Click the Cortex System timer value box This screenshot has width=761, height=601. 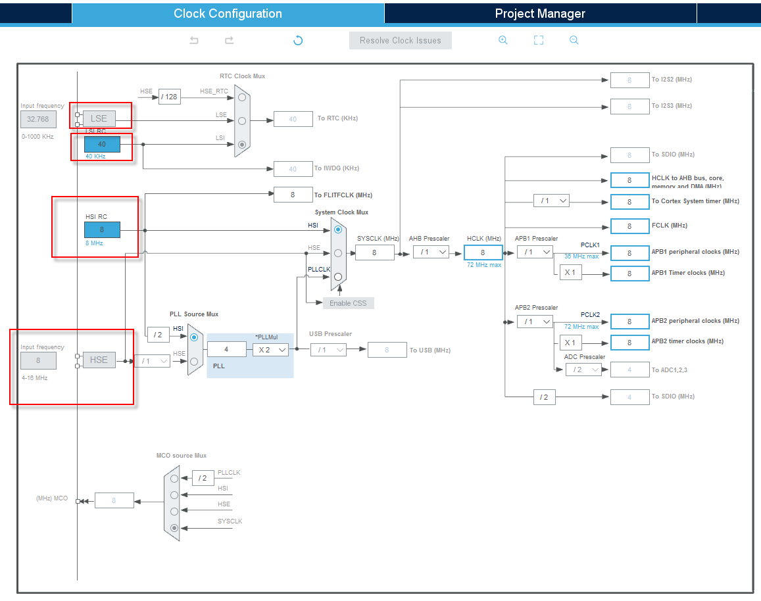629,202
